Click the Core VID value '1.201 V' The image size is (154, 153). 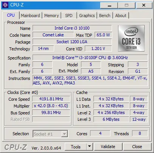click(x=98, y=48)
